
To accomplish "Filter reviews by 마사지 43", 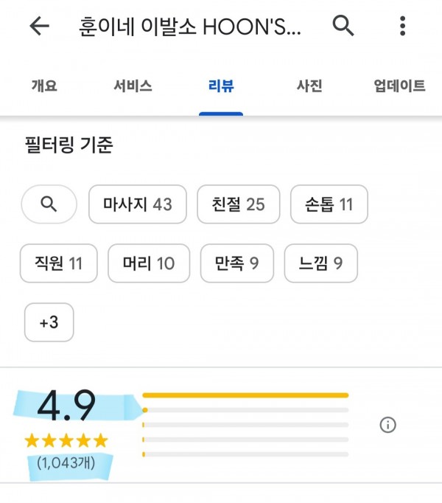I will [x=138, y=204].
